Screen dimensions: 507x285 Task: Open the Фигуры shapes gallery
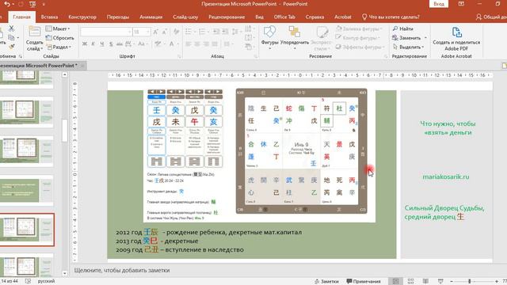269,37
